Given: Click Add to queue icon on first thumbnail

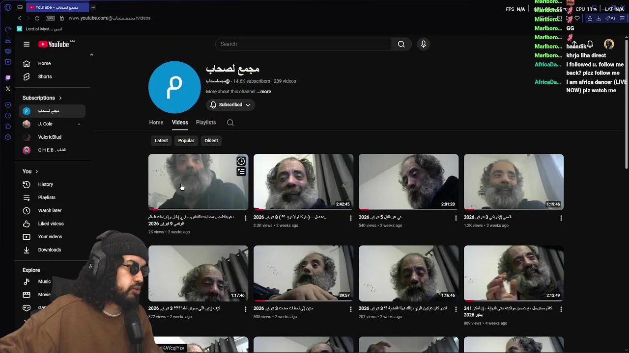Looking at the screenshot, I should [x=241, y=172].
